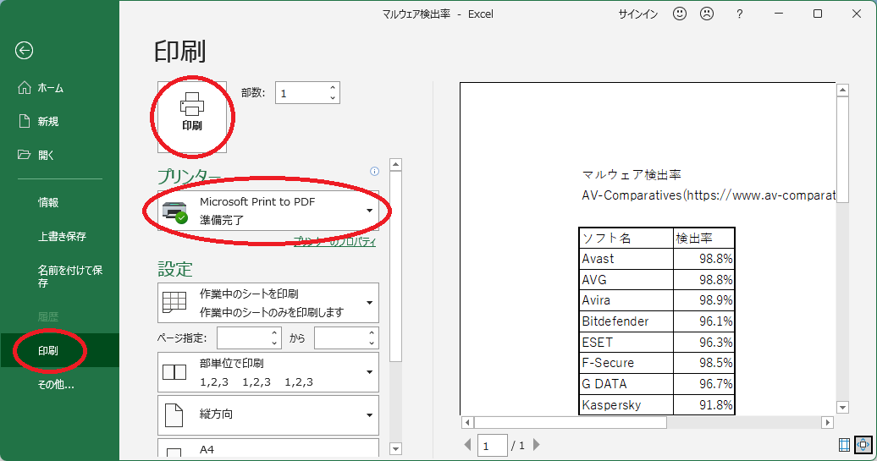Send negative feedback via frown icon
Image resolution: width=877 pixels, height=461 pixels.
(707, 14)
